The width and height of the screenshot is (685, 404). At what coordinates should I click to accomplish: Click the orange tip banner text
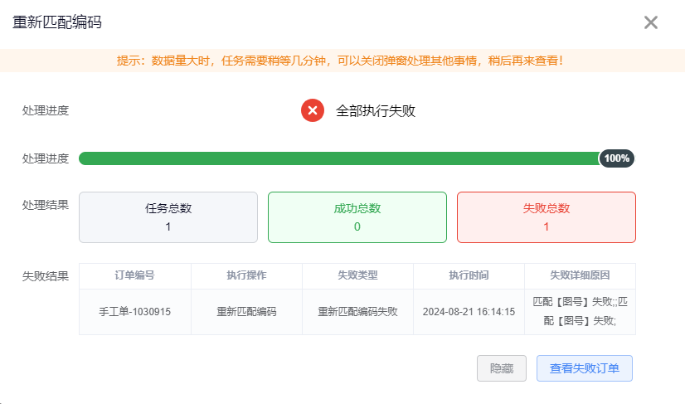pos(340,61)
